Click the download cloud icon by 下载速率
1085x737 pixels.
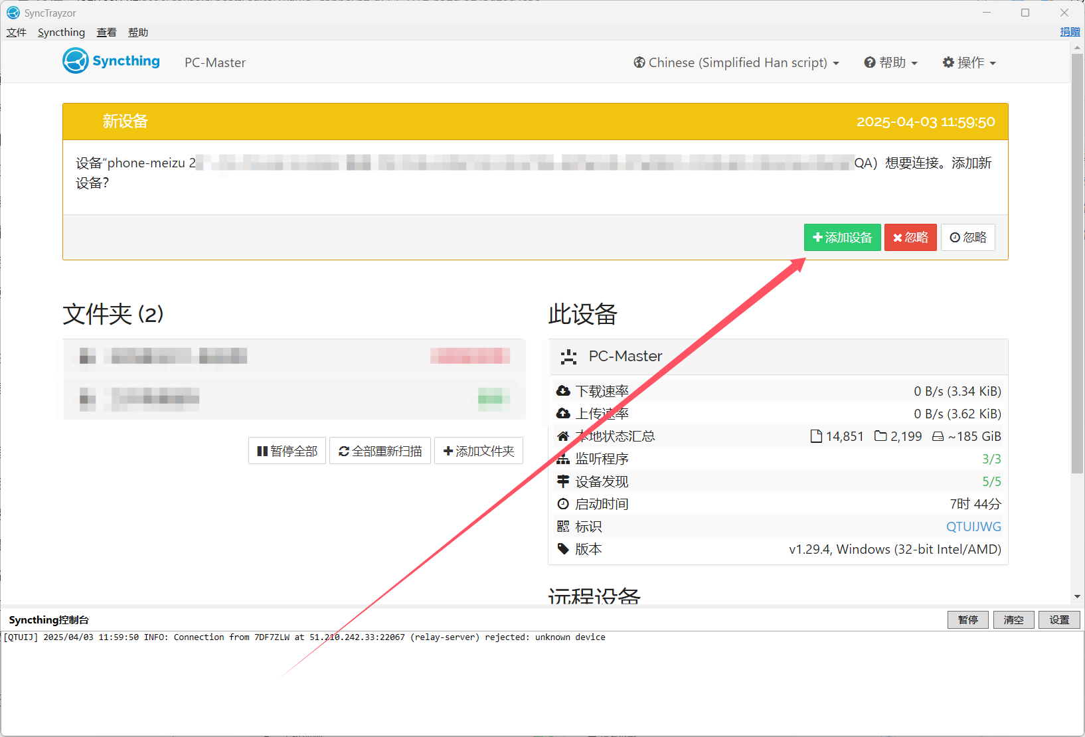coord(563,390)
